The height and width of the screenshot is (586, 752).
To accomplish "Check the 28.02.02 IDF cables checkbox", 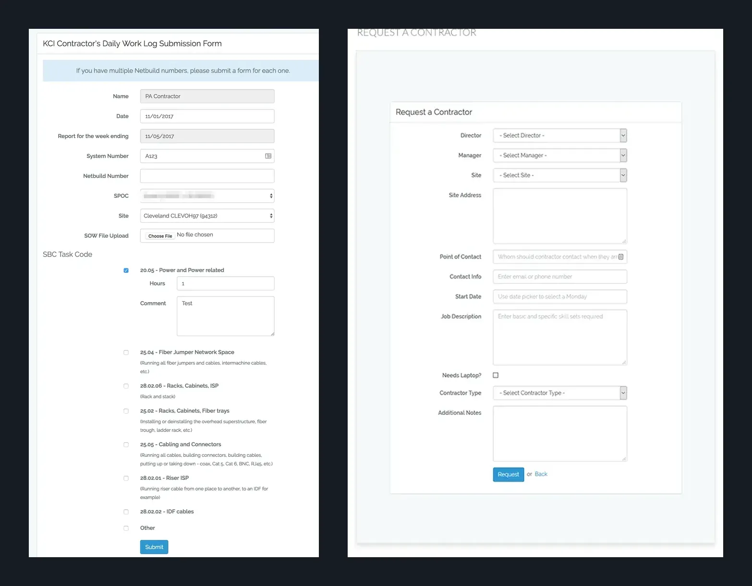I will click(126, 512).
